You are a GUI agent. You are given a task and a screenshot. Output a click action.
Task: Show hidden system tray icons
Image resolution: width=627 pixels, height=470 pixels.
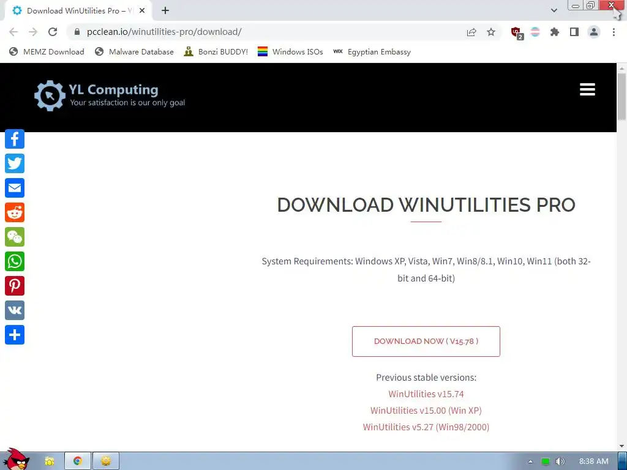(x=530, y=461)
